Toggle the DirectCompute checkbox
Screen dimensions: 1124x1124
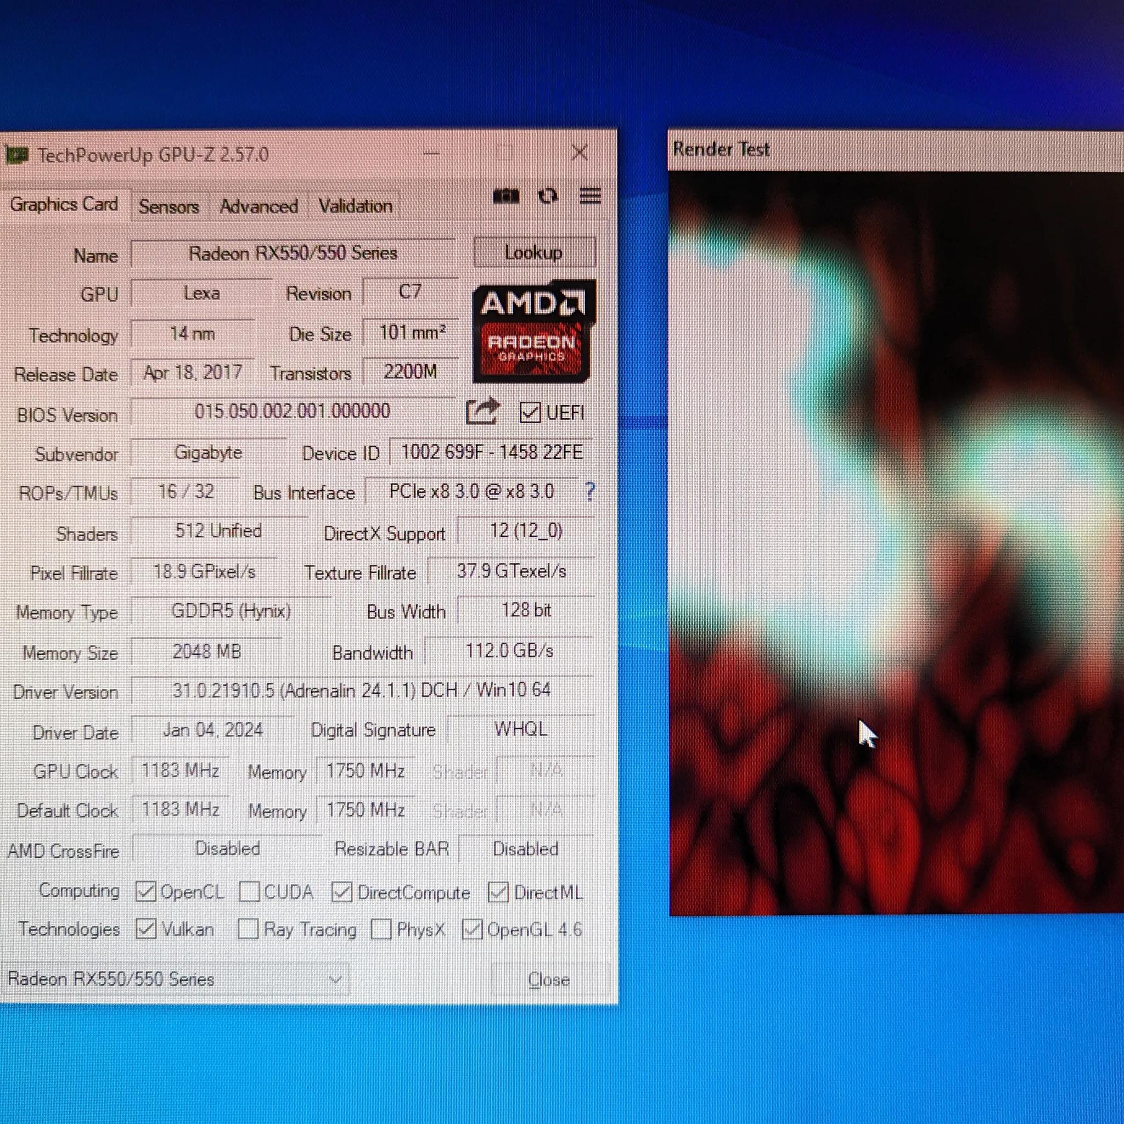click(341, 892)
